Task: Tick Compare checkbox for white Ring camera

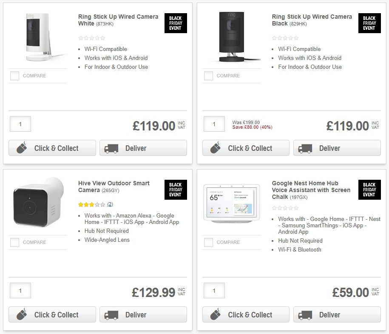Action: (15, 76)
